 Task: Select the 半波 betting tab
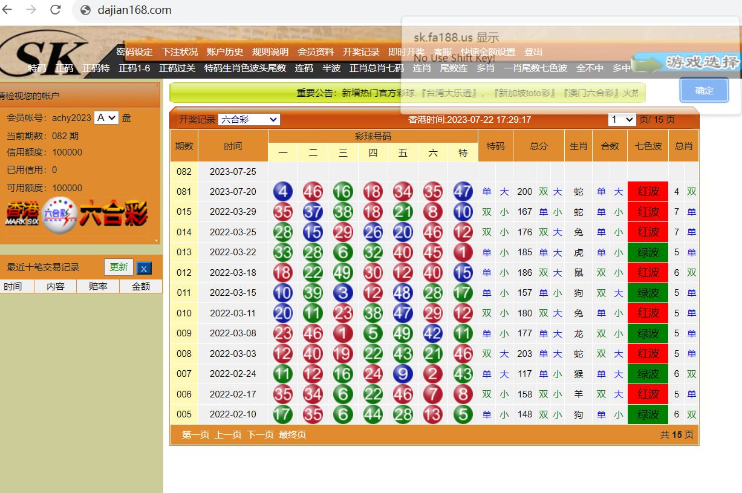pos(331,68)
